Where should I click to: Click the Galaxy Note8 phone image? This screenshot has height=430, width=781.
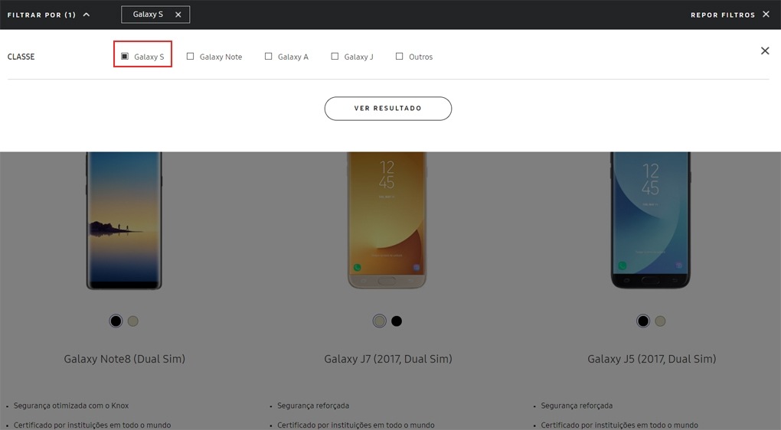pyautogui.click(x=124, y=220)
